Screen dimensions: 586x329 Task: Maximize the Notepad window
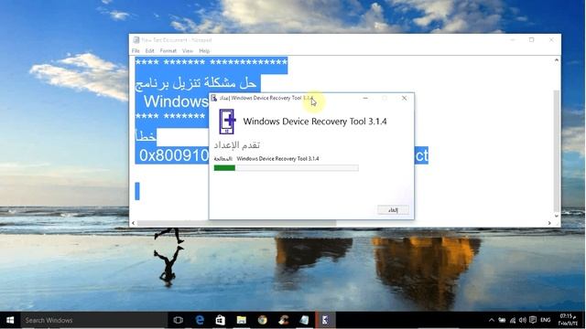[x=531, y=40]
